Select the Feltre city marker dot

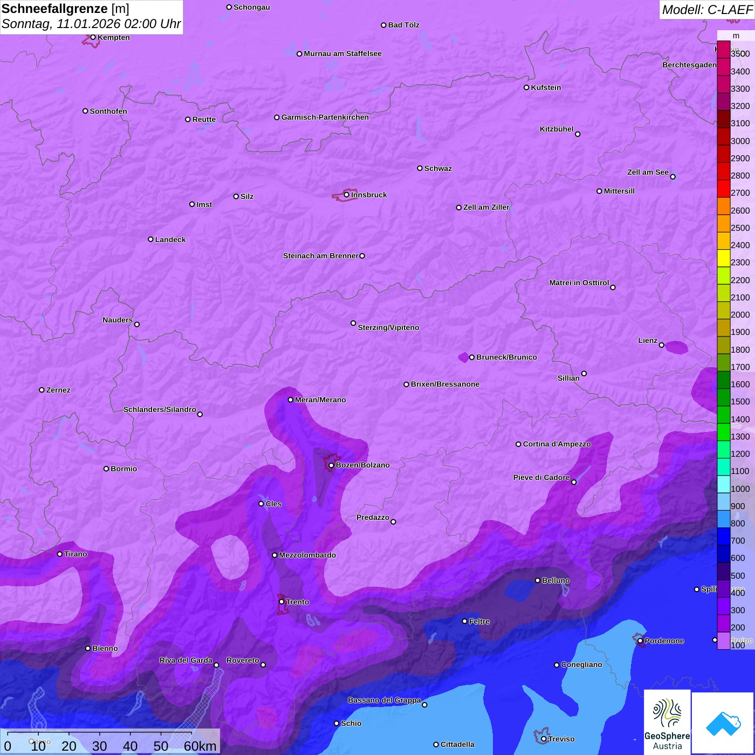(465, 621)
